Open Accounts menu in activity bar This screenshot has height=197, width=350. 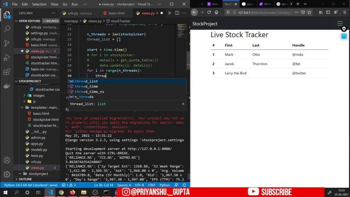point(7,160)
